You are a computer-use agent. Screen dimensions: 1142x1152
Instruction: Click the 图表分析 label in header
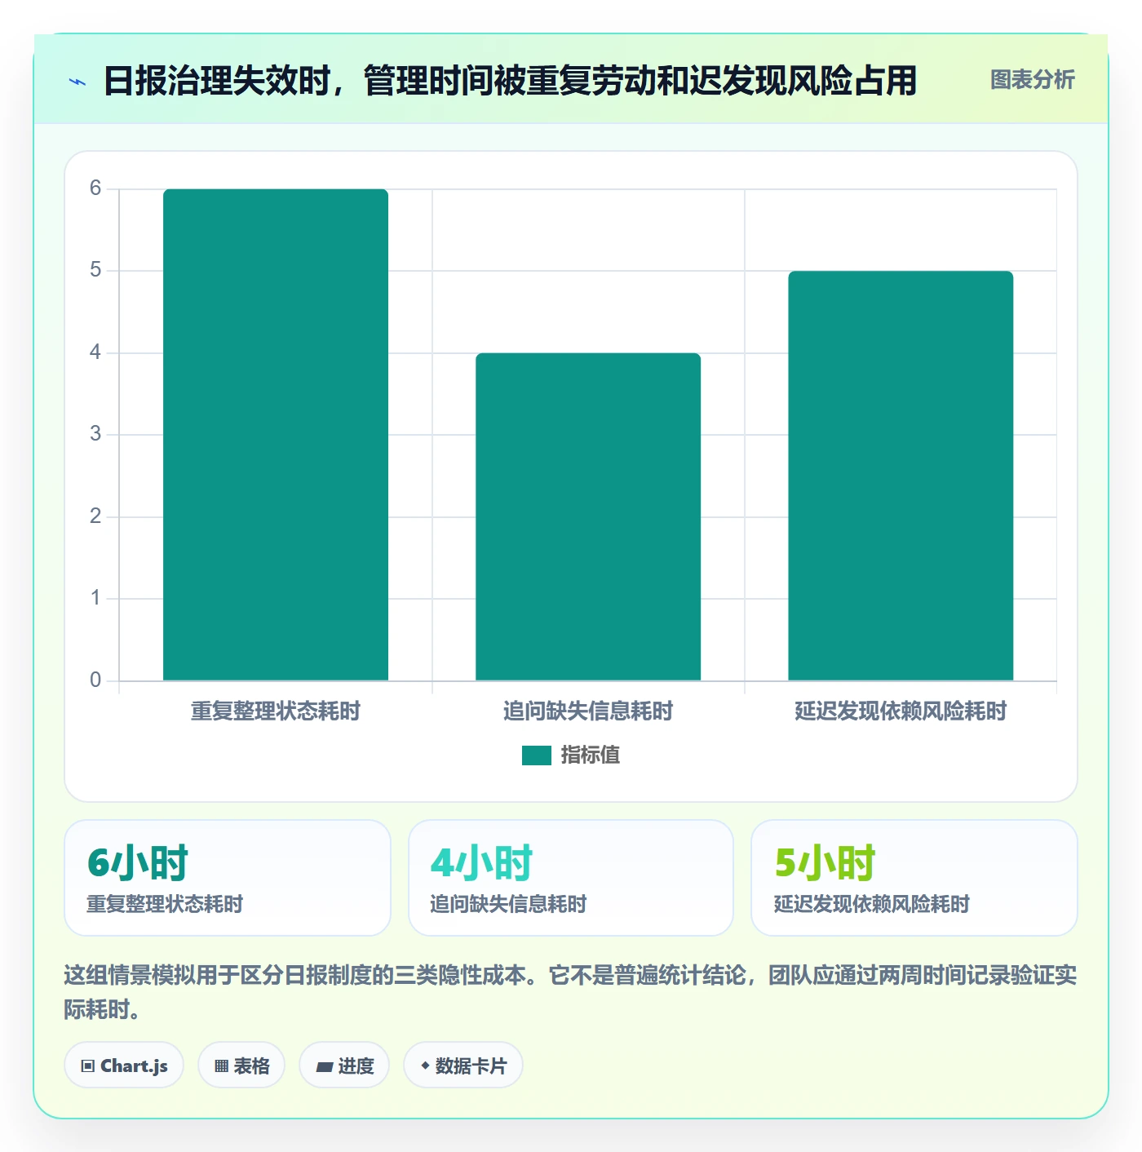pyautogui.click(x=1032, y=79)
